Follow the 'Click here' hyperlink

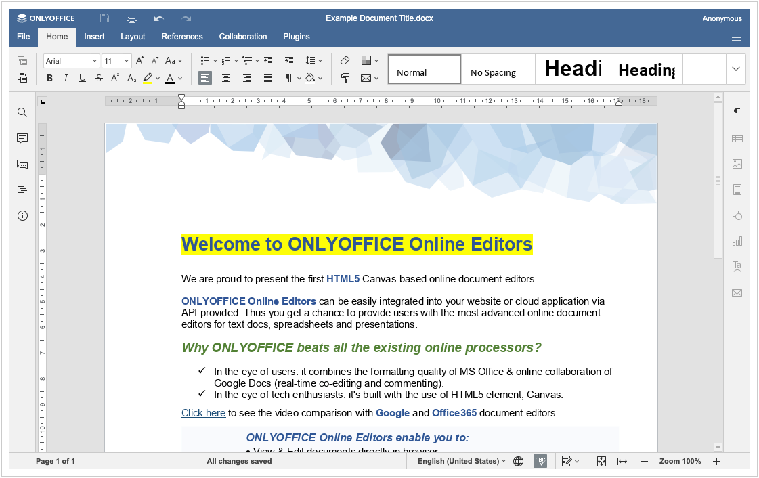(203, 413)
